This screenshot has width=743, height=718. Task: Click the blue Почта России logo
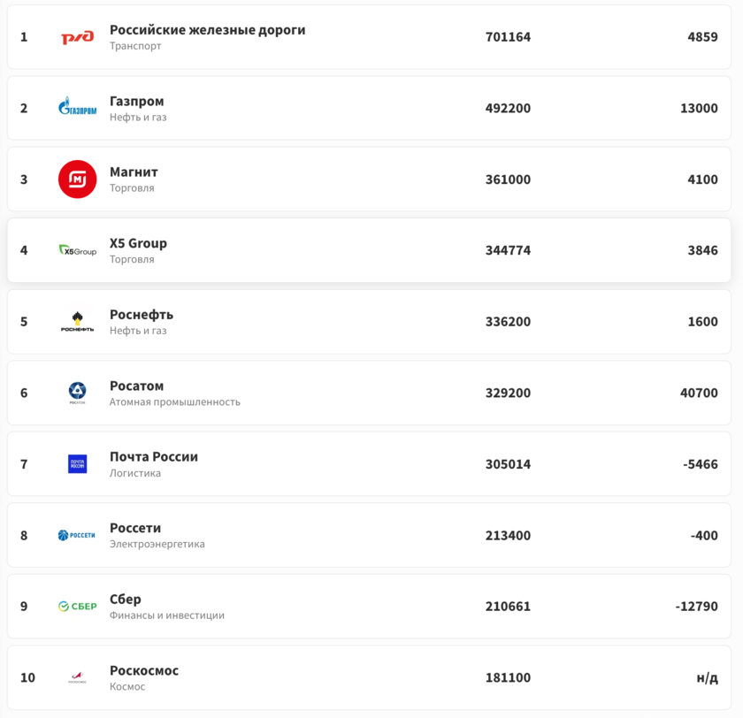[77, 464]
